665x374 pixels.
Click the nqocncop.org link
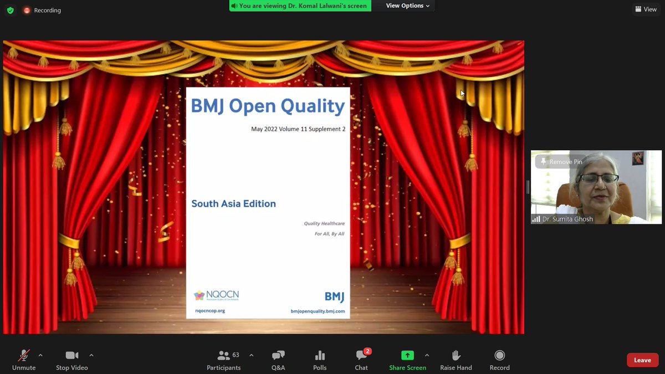210,311
